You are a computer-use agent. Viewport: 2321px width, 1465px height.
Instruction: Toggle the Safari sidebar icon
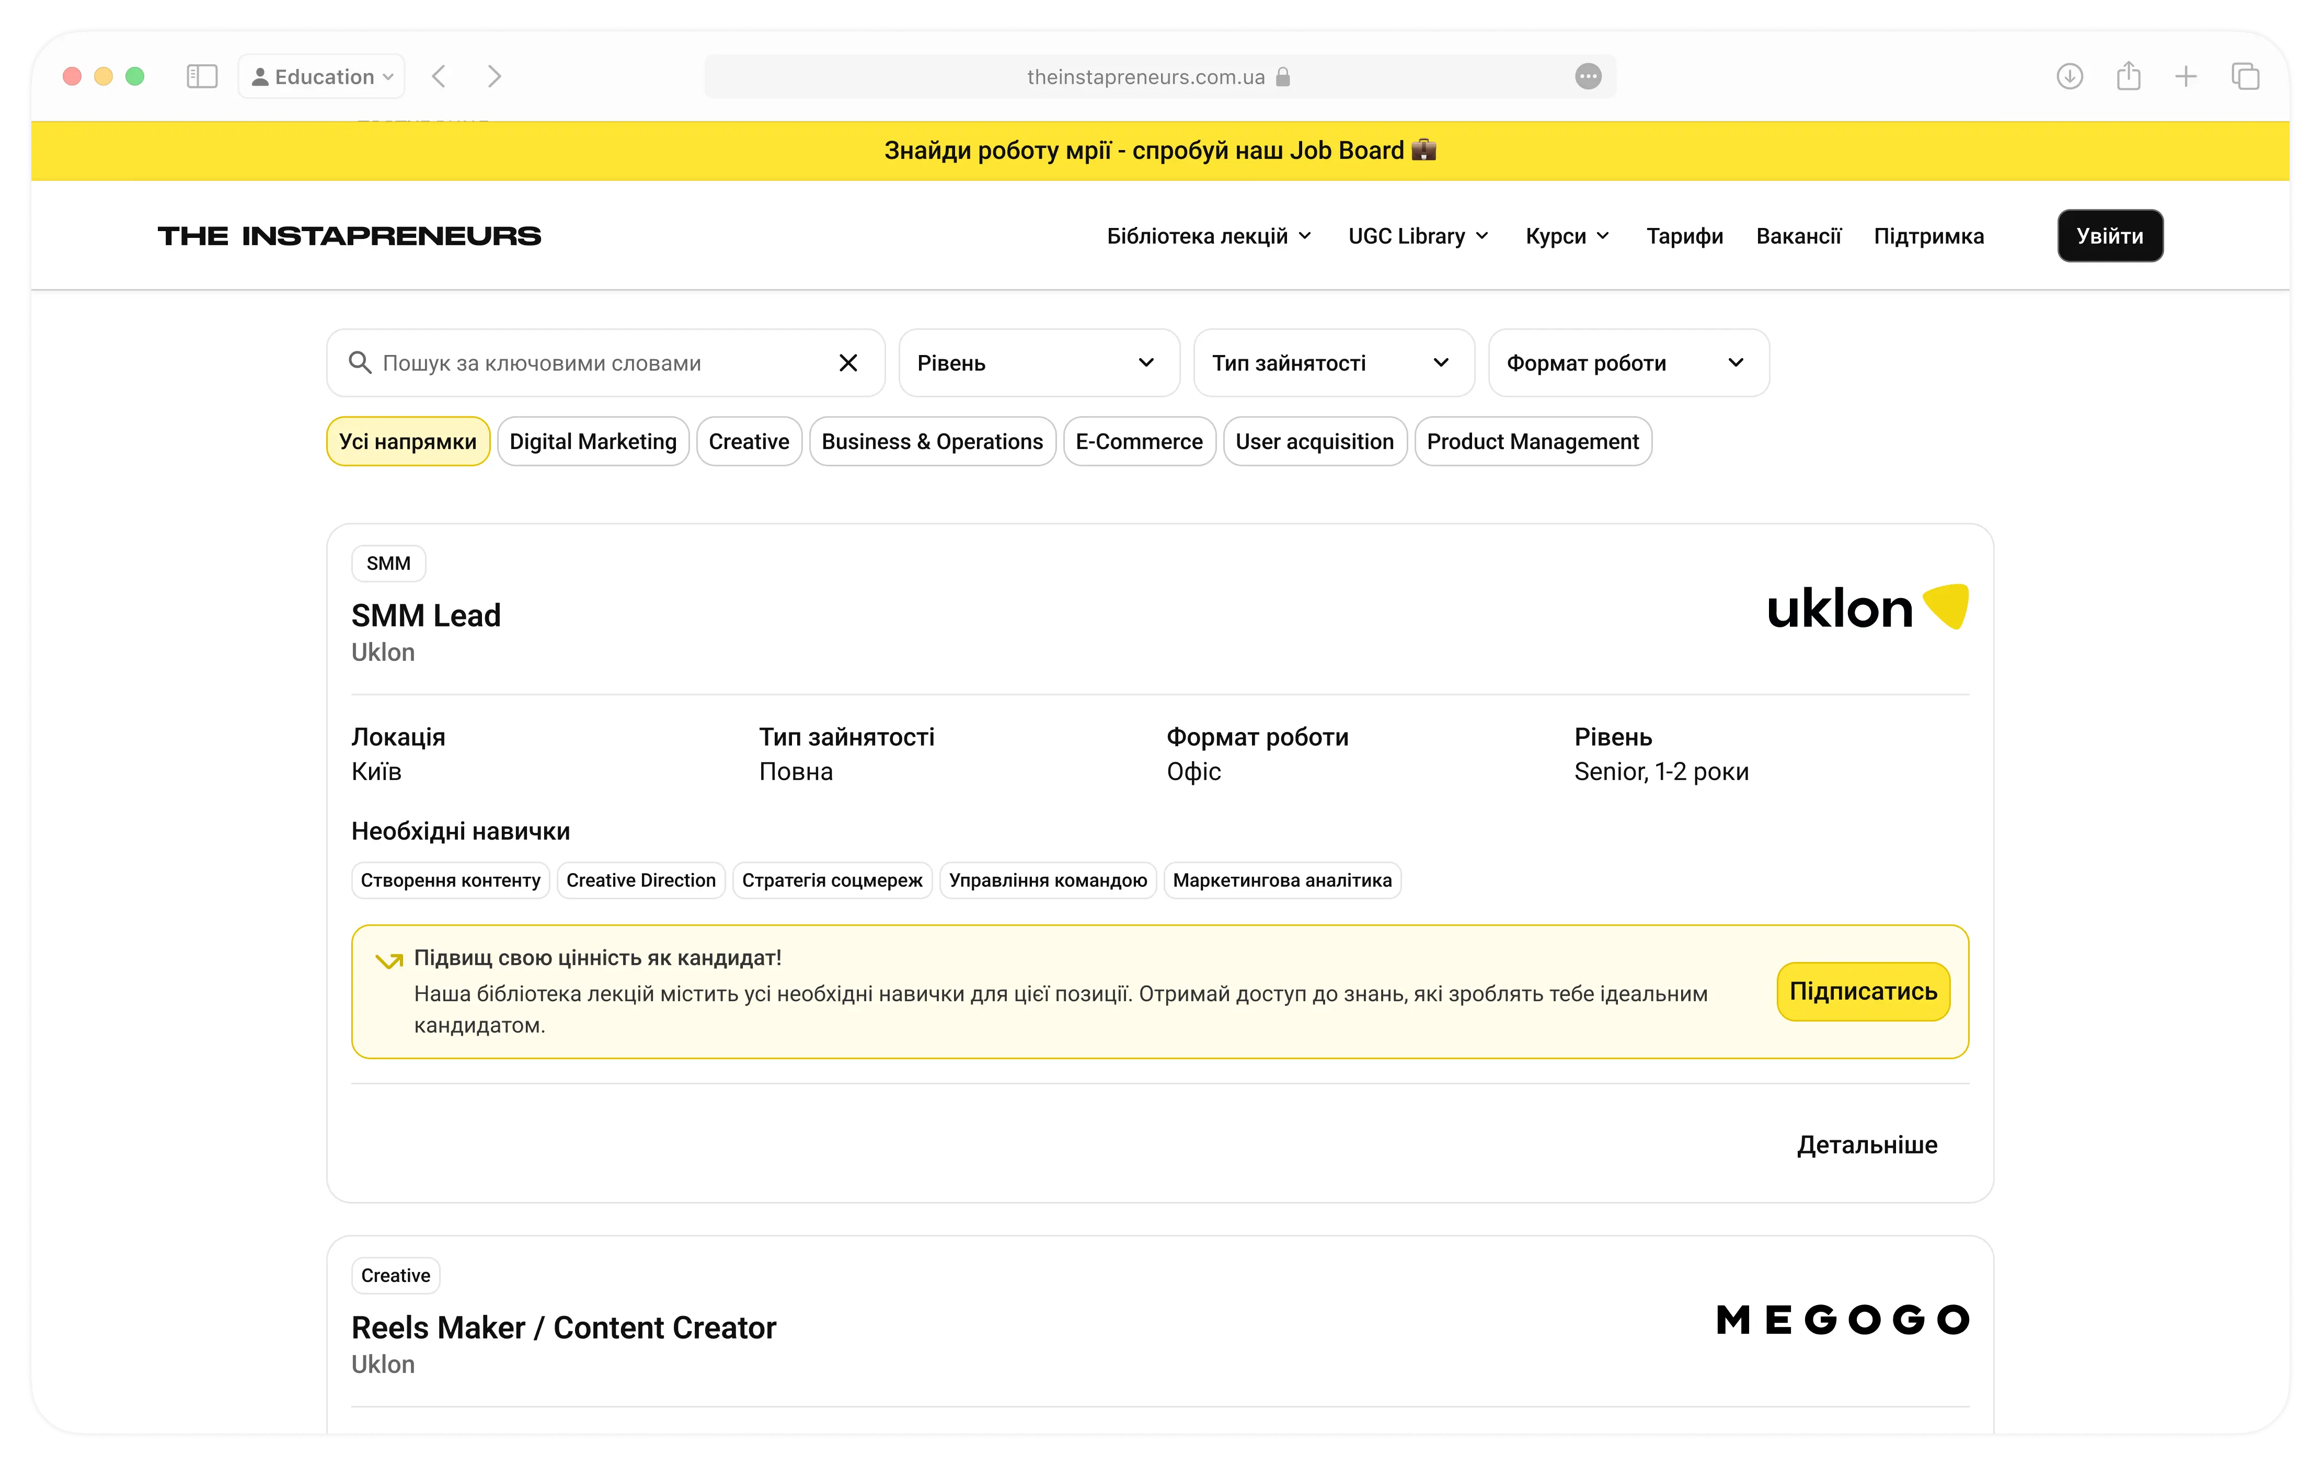click(201, 76)
